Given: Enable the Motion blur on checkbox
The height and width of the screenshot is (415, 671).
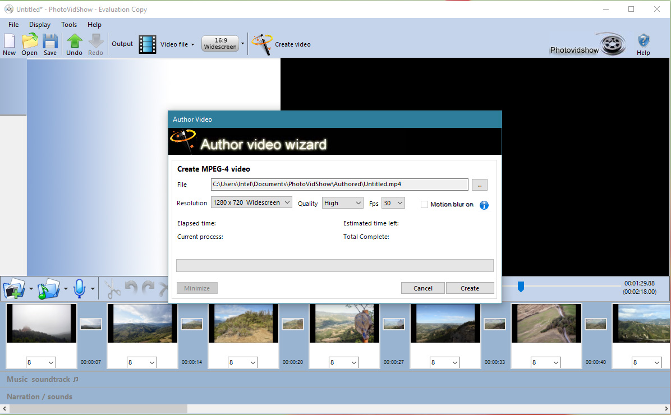Looking at the screenshot, I should point(425,205).
